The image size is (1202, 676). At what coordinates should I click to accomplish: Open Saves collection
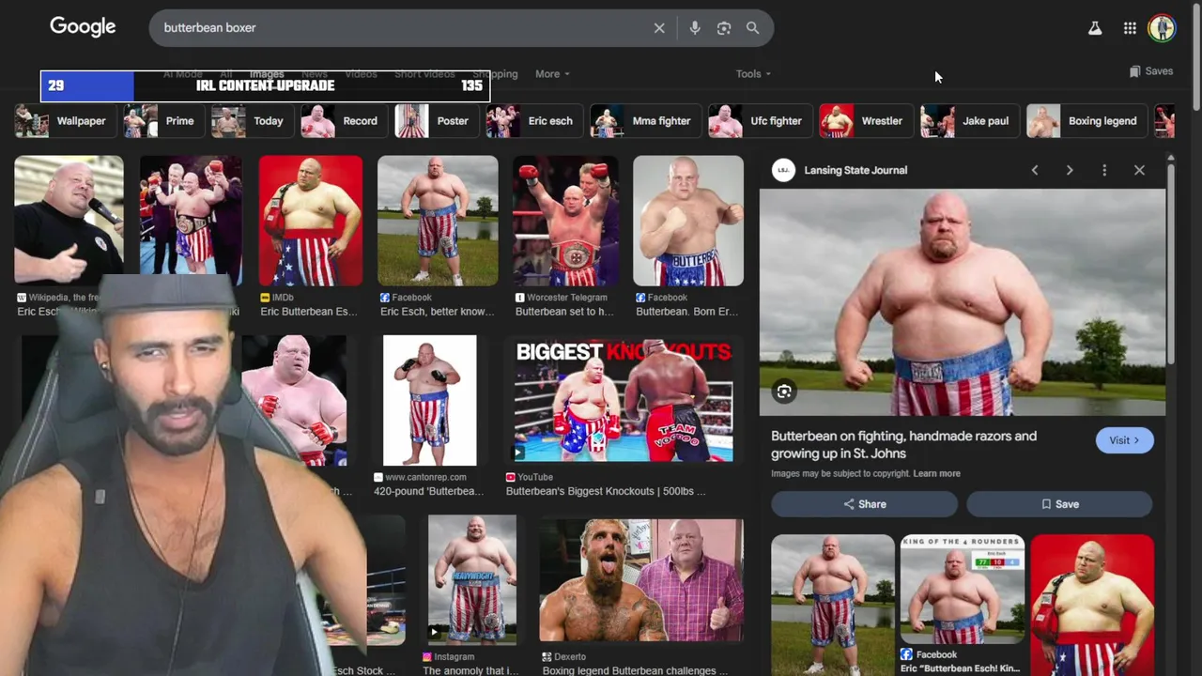(1150, 71)
